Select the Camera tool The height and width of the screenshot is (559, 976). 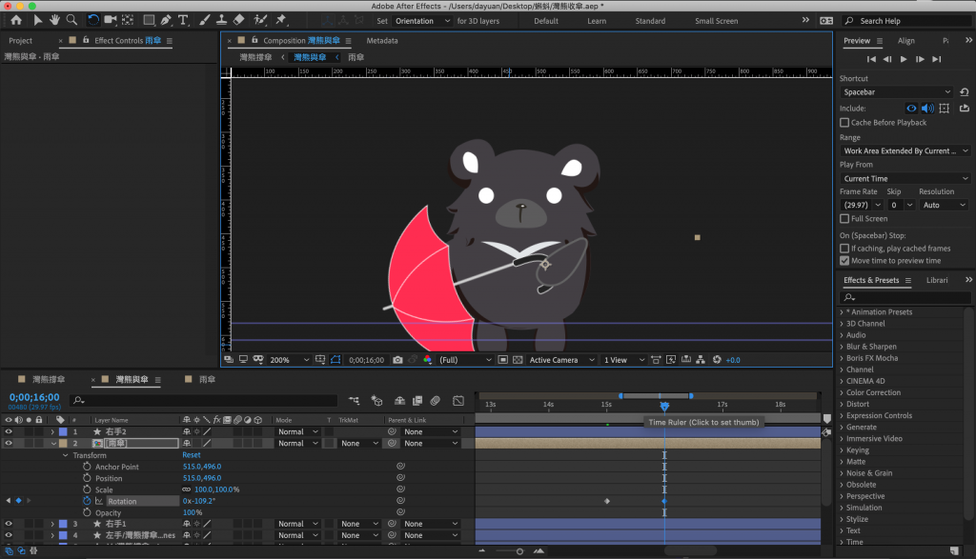click(x=111, y=21)
